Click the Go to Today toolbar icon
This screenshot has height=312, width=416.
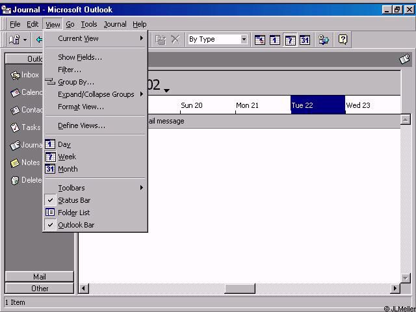tap(260, 40)
